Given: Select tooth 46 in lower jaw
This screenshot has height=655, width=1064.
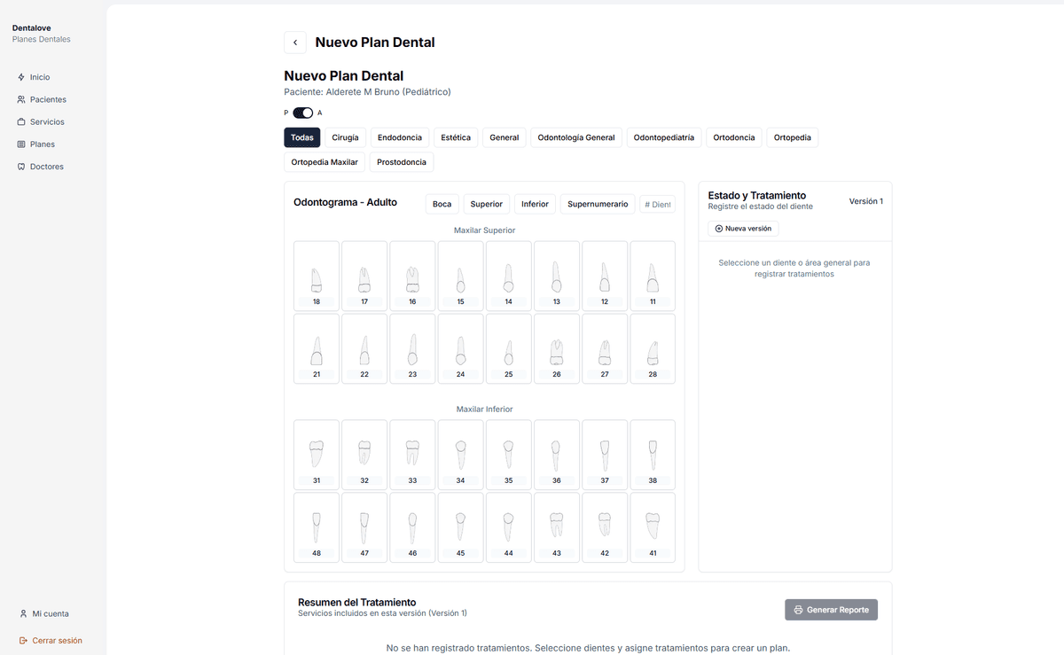Looking at the screenshot, I should (x=412, y=527).
